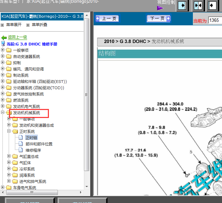This screenshot has width=222, height=203.
Task: Click the view control left-arrow panel icon
Action: tap(212, 6)
